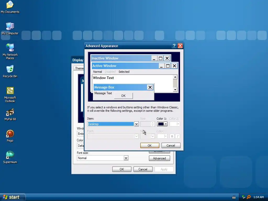Select the MyPal 68 shortcut icon
Viewport: 268px width, 201px height.
click(x=10, y=114)
